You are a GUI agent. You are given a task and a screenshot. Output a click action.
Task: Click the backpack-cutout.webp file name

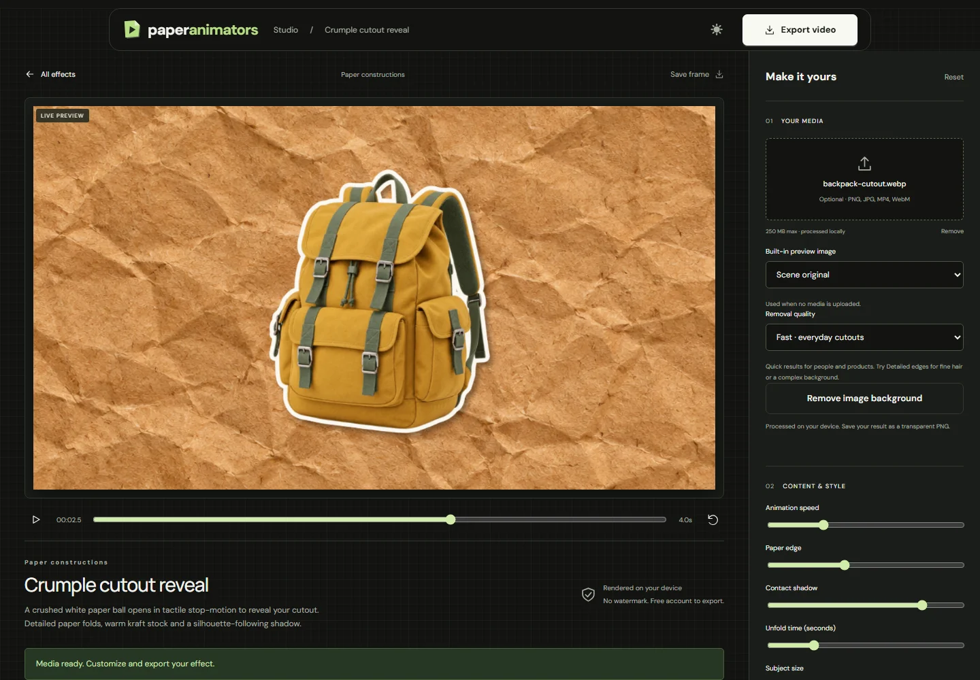pos(864,184)
